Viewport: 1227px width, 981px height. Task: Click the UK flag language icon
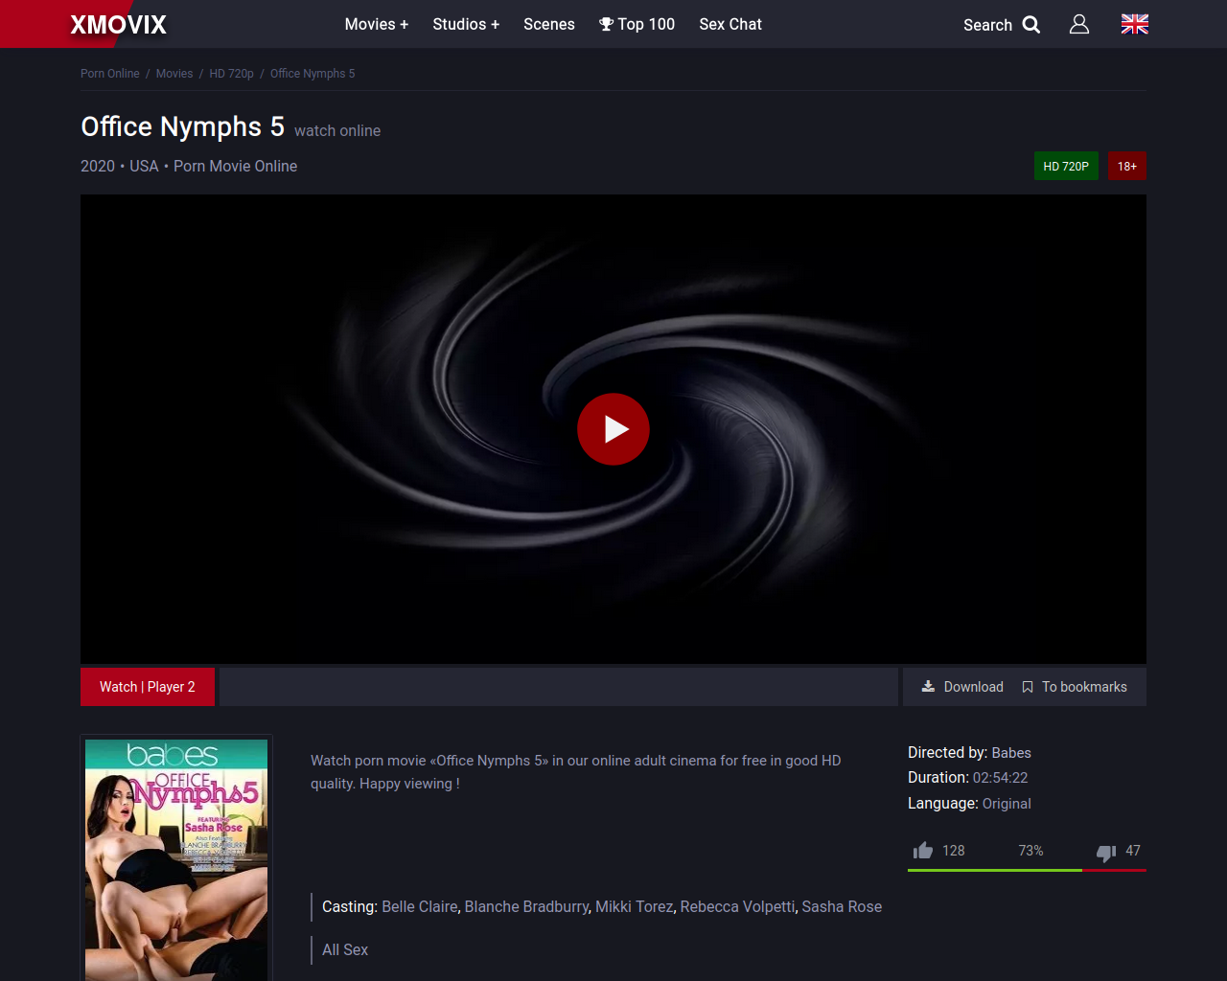tap(1134, 25)
